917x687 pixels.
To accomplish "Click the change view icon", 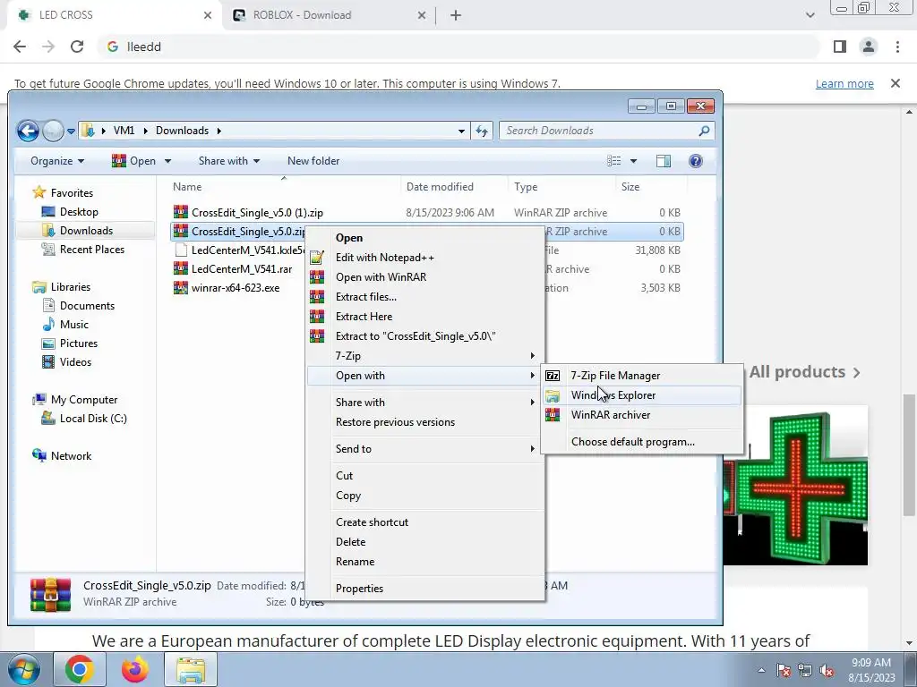I will coord(613,161).
